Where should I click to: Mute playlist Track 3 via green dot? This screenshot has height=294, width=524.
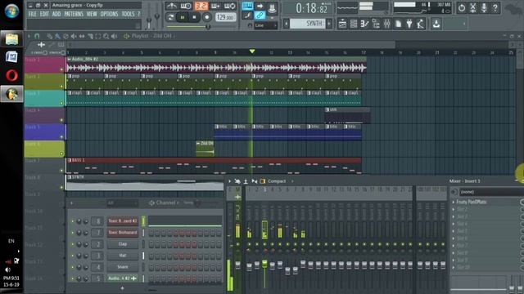[61, 104]
